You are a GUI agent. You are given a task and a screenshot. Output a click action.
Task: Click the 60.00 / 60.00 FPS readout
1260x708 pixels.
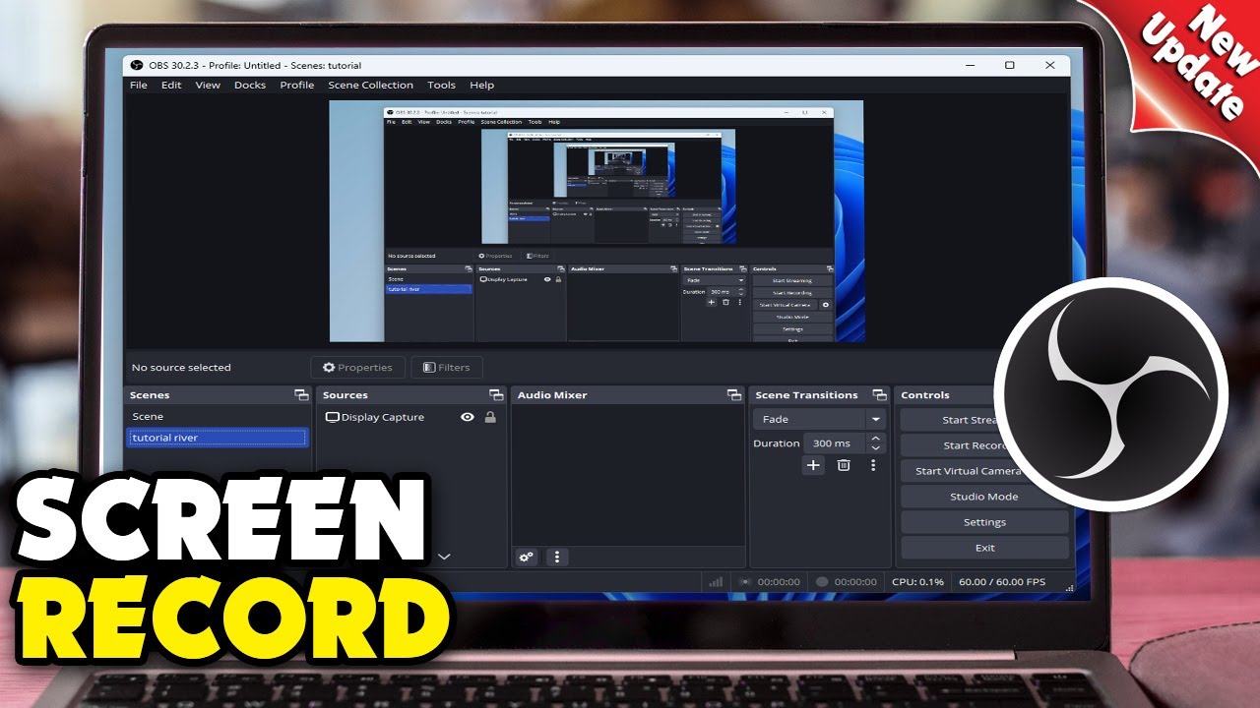[1002, 582]
